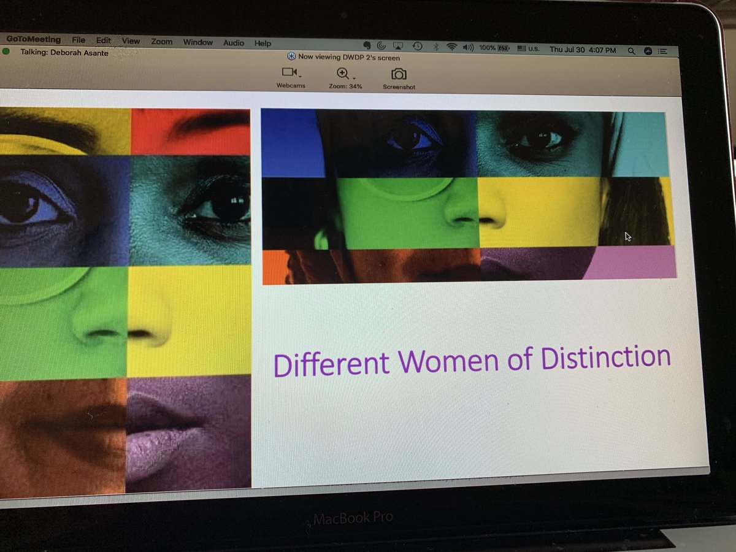Open the Wi-Fi status menu
Image resolution: width=736 pixels, height=552 pixels.
pyautogui.click(x=452, y=47)
